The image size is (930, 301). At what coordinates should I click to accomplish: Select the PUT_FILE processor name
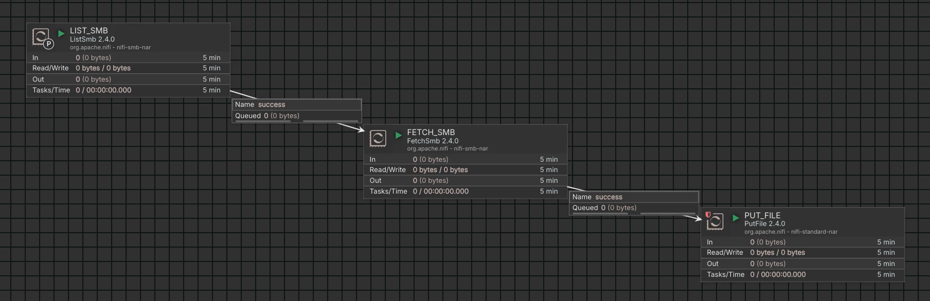click(x=762, y=216)
